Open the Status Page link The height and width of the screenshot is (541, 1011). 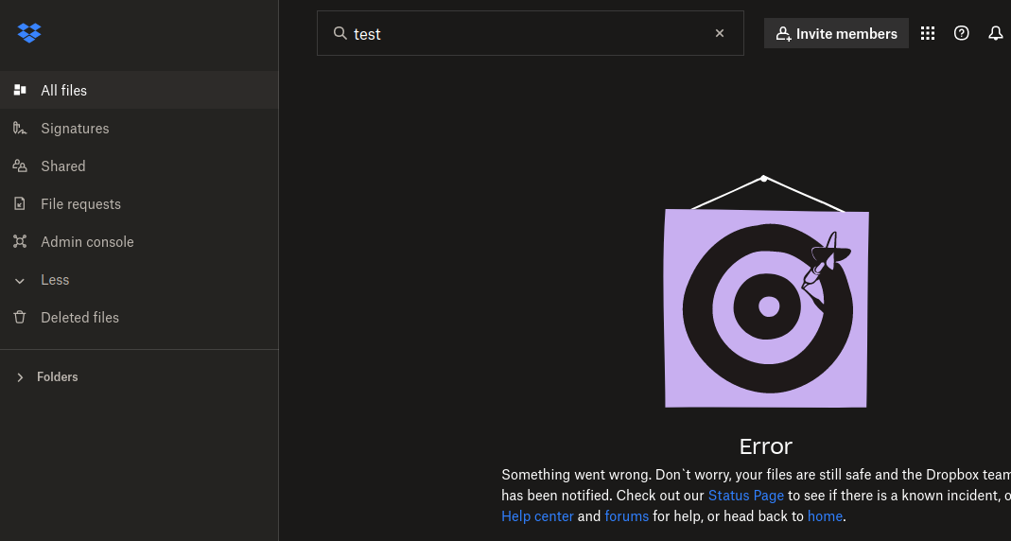(x=745, y=496)
